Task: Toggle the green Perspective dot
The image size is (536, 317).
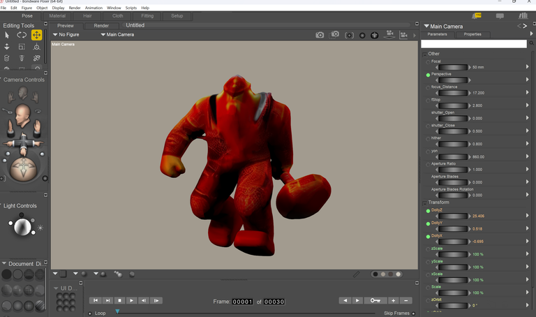Action: coord(428,75)
